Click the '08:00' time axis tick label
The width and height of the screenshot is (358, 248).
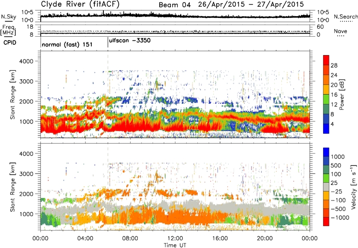(130, 239)
